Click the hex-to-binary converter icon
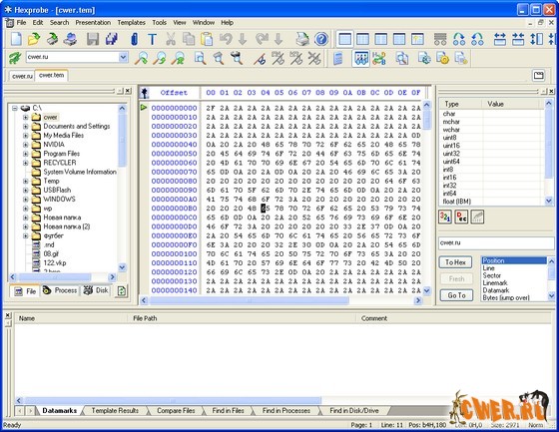Image resolution: width=559 pixels, height=432 pixels. pos(379,59)
